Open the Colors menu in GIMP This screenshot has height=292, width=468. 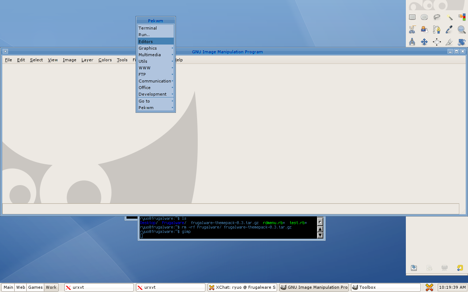pos(105,60)
